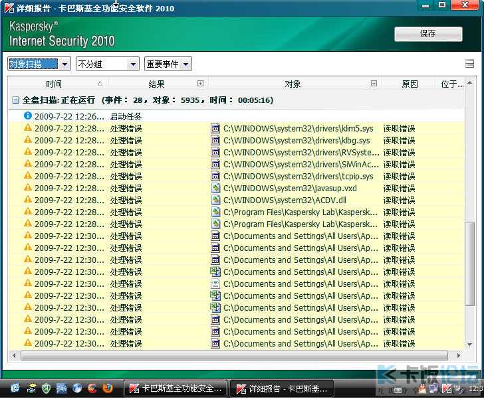Image resolution: width=484 pixels, height=399 pixels.
Task: Launch Firefox from the quick launch bar
Action: pyautogui.click(x=107, y=388)
